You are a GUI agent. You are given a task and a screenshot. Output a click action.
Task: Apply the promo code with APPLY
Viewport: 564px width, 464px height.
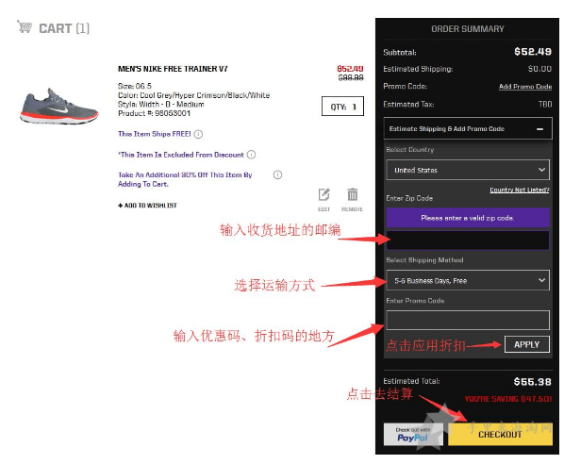(x=527, y=344)
